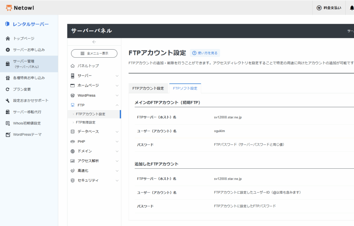The image size is (354, 226).
Task: Click the Netowl logo icon
Action: [x=9, y=8]
